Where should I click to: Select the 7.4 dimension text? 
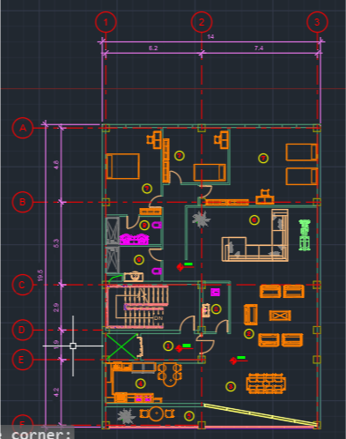click(259, 48)
